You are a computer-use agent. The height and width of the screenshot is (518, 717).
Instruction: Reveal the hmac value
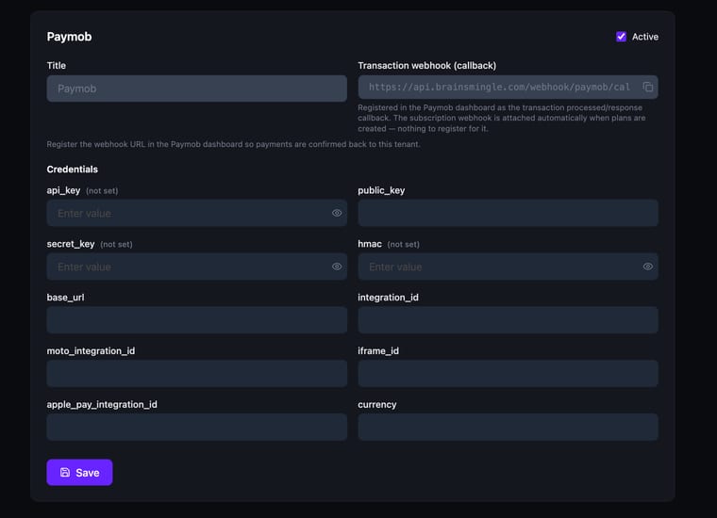point(647,267)
